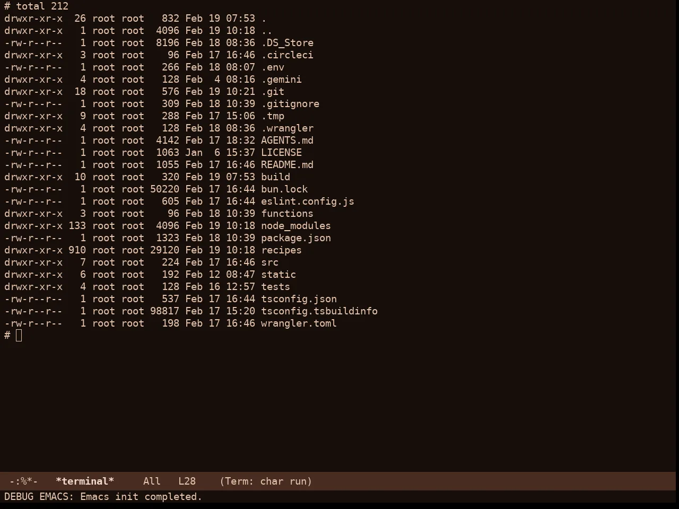Click the static directory name

[278, 275]
